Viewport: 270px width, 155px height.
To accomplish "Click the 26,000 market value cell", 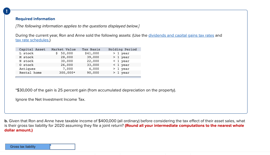I will (67, 65).
